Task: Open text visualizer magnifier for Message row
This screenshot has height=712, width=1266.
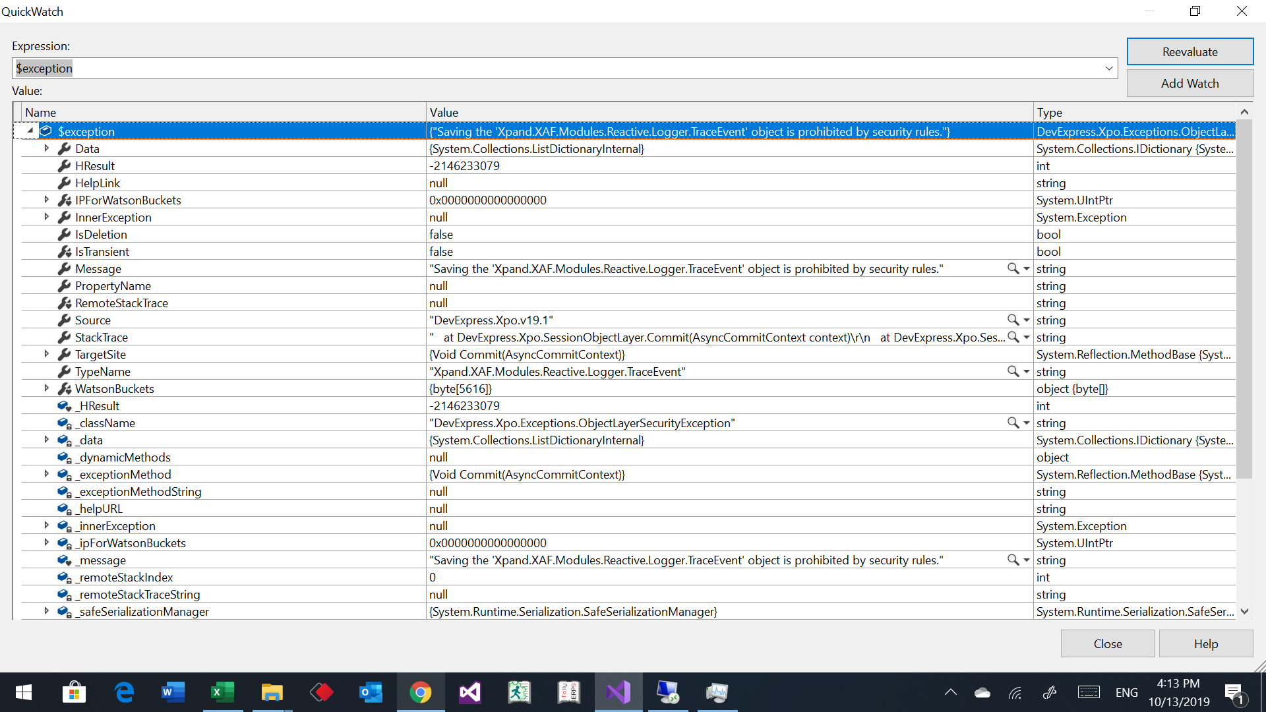Action: click(x=1013, y=268)
